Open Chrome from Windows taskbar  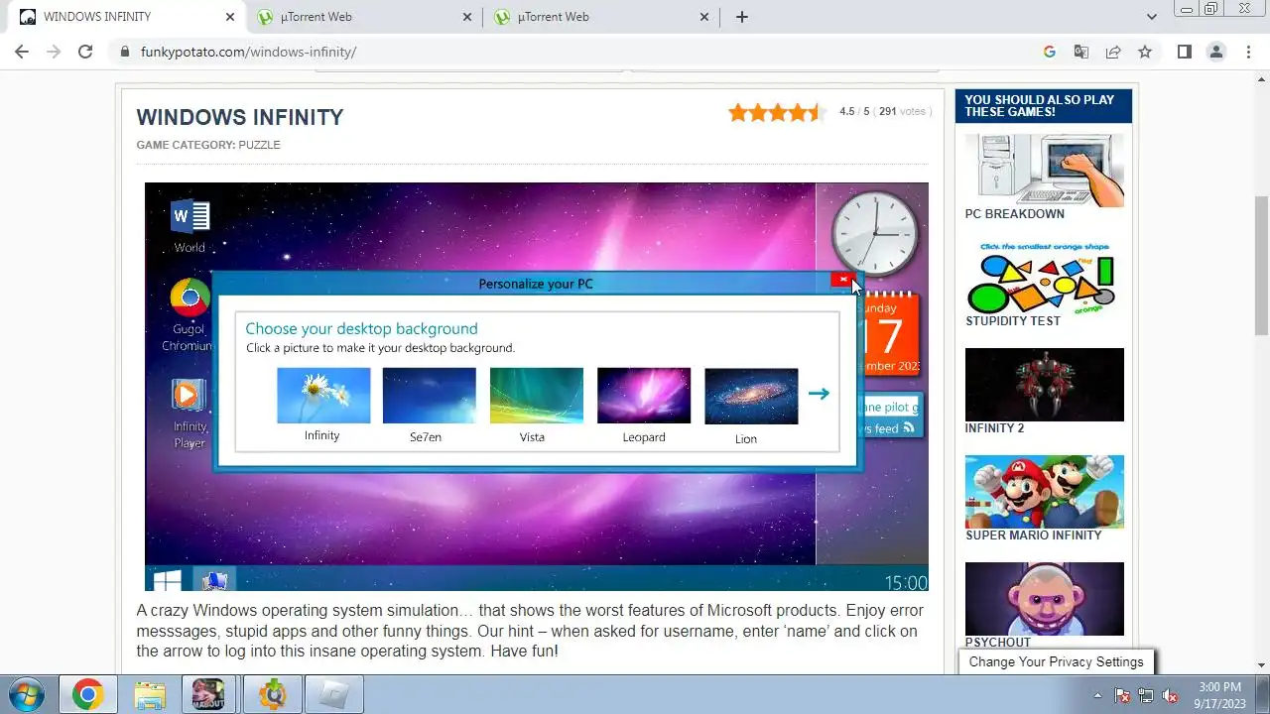[87, 695]
